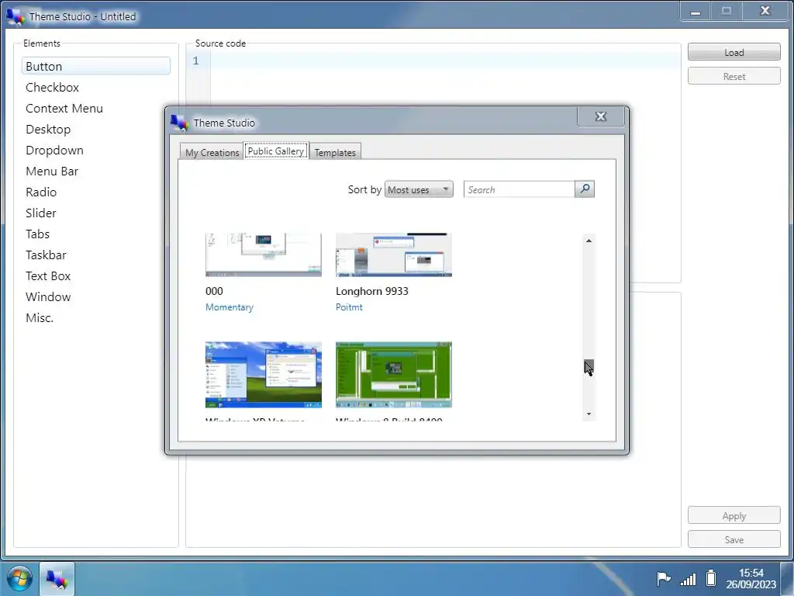Select Button in the Elements list
Screen dimensions: 794x596
click(x=95, y=67)
